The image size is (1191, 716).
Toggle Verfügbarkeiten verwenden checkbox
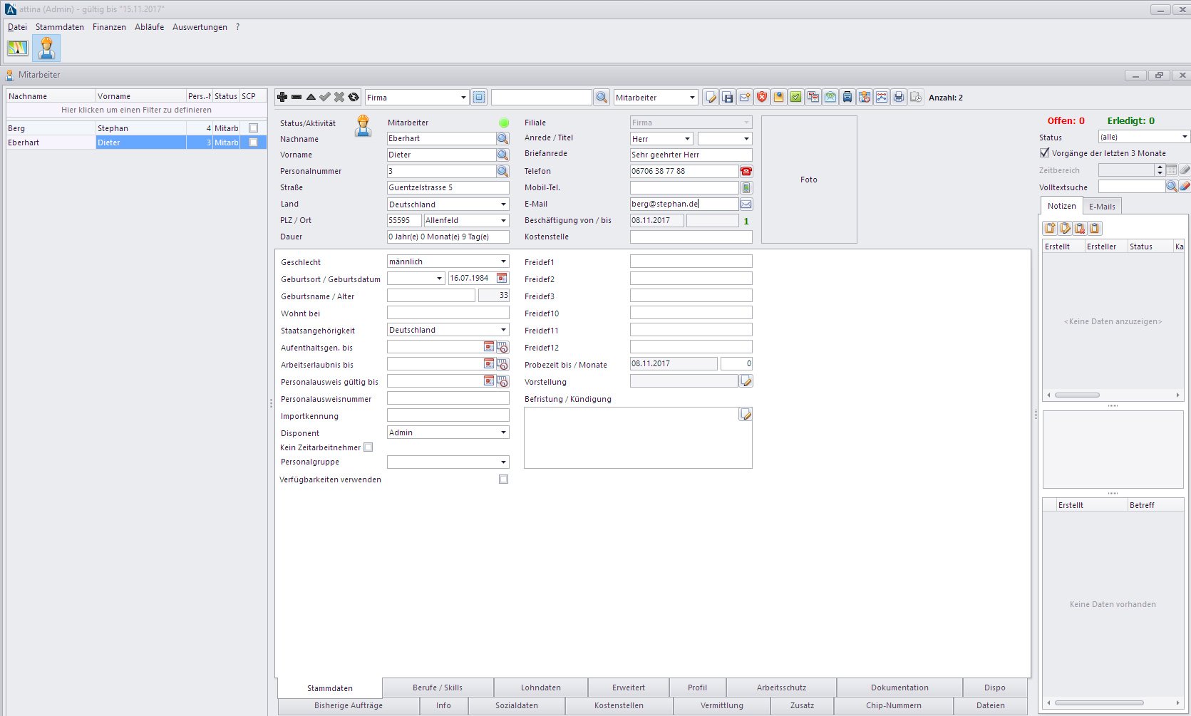coord(503,479)
